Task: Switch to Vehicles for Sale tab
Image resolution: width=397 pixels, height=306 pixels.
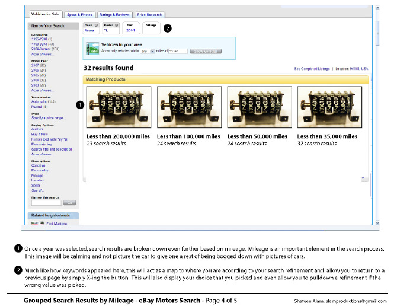Action: pos(45,14)
